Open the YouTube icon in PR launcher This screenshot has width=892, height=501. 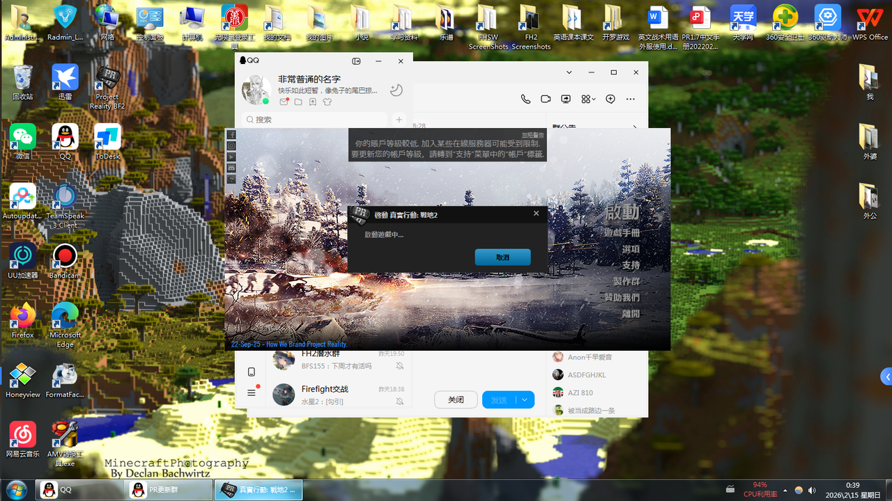tap(231, 157)
